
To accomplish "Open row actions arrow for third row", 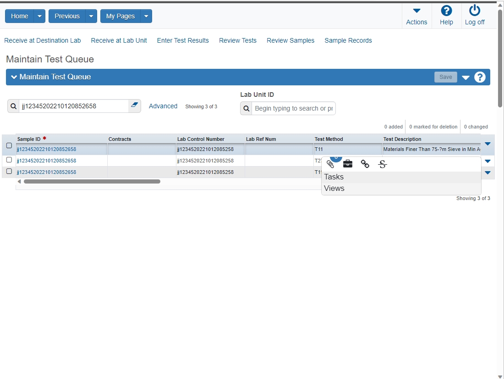I will (488, 173).
